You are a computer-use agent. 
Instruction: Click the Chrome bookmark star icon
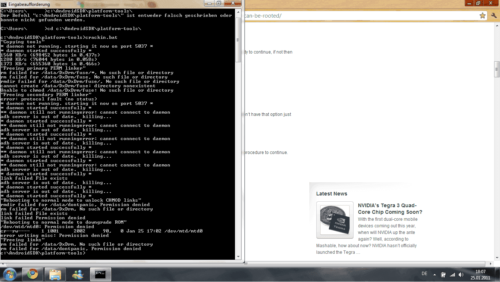(x=482, y=15)
